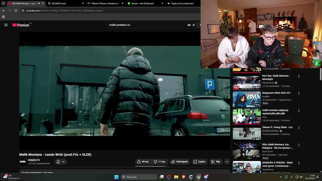Toggle the notification bell for #GM2LTV

tap(58, 162)
